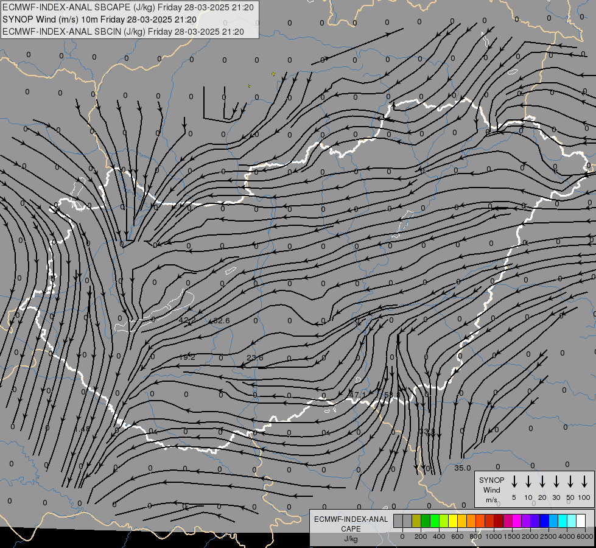Image resolution: width=596 pixels, height=548 pixels.
Task: Click the SBCAPE title line in header
Action: point(128,7)
